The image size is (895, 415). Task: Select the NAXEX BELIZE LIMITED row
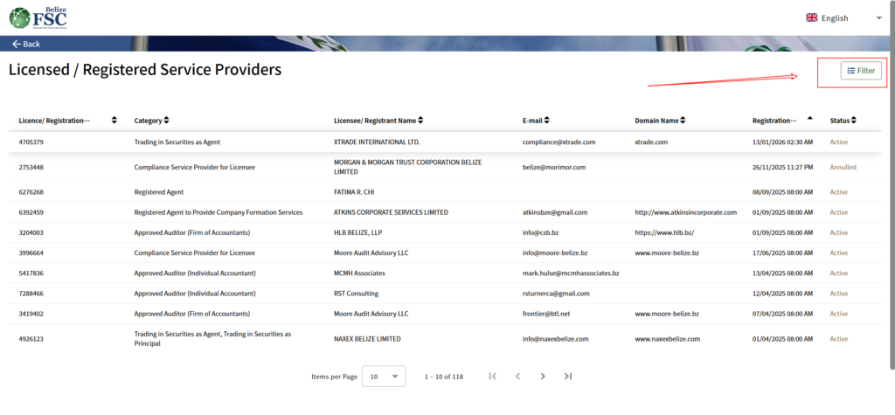pyautogui.click(x=367, y=338)
